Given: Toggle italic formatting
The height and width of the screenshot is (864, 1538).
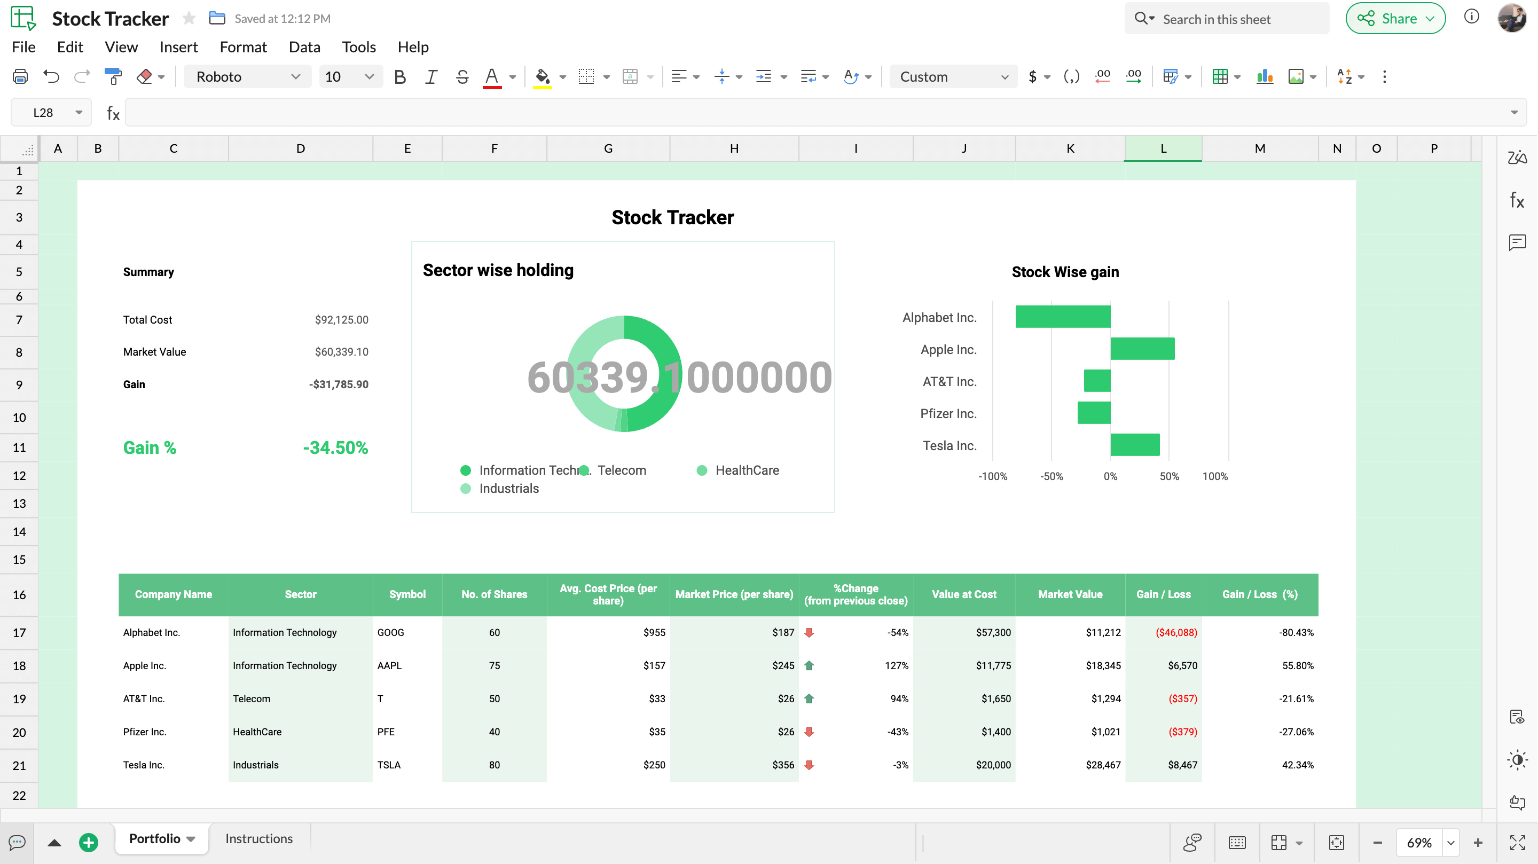Looking at the screenshot, I should (x=430, y=76).
